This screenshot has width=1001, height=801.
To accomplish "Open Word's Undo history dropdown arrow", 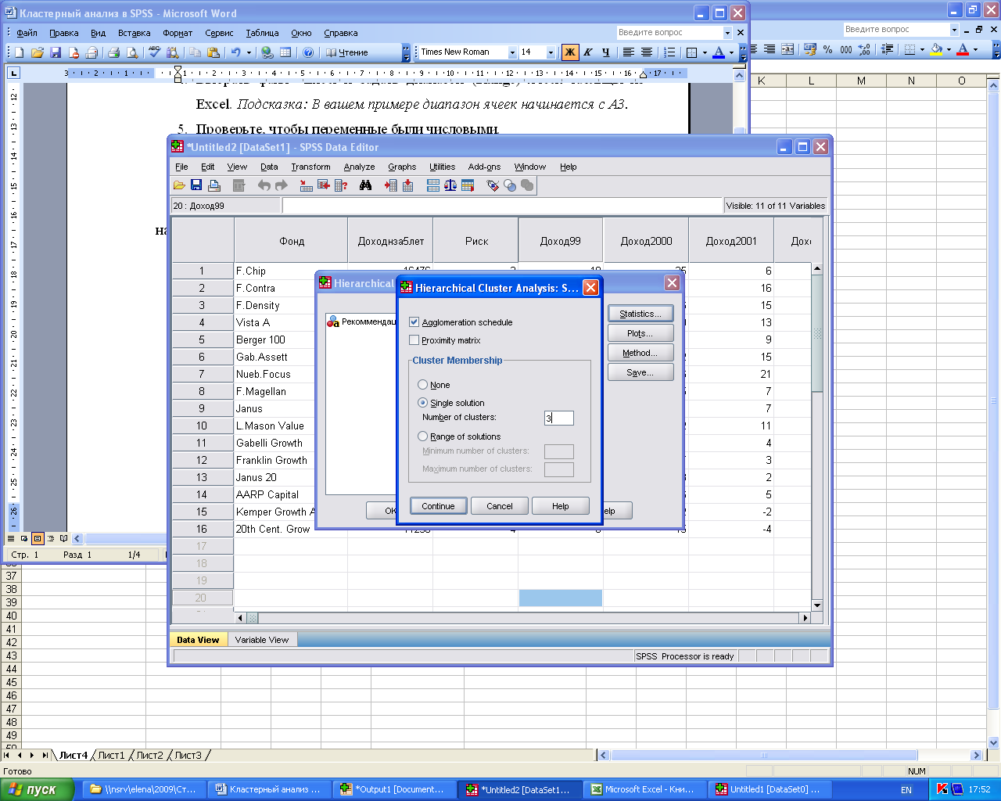I will (x=249, y=52).
